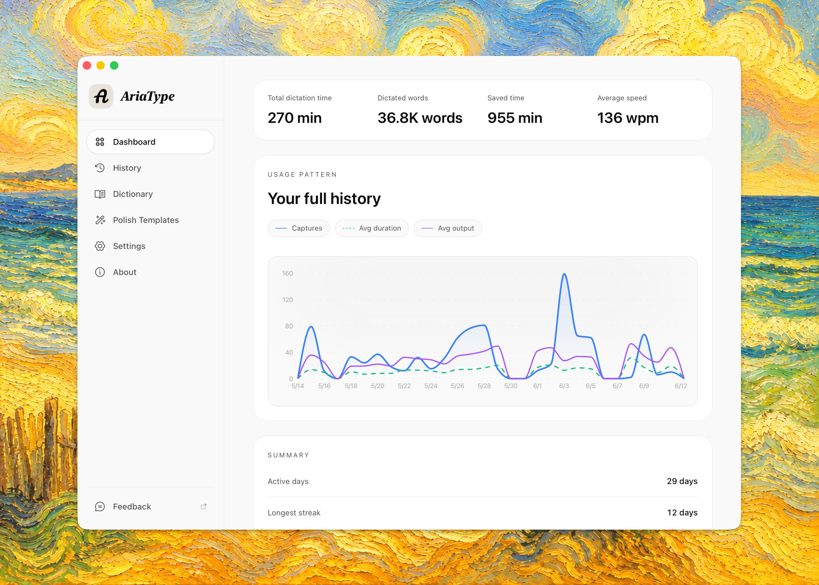Click the Average speed label
The image size is (819, 585).
click(622, 98)
